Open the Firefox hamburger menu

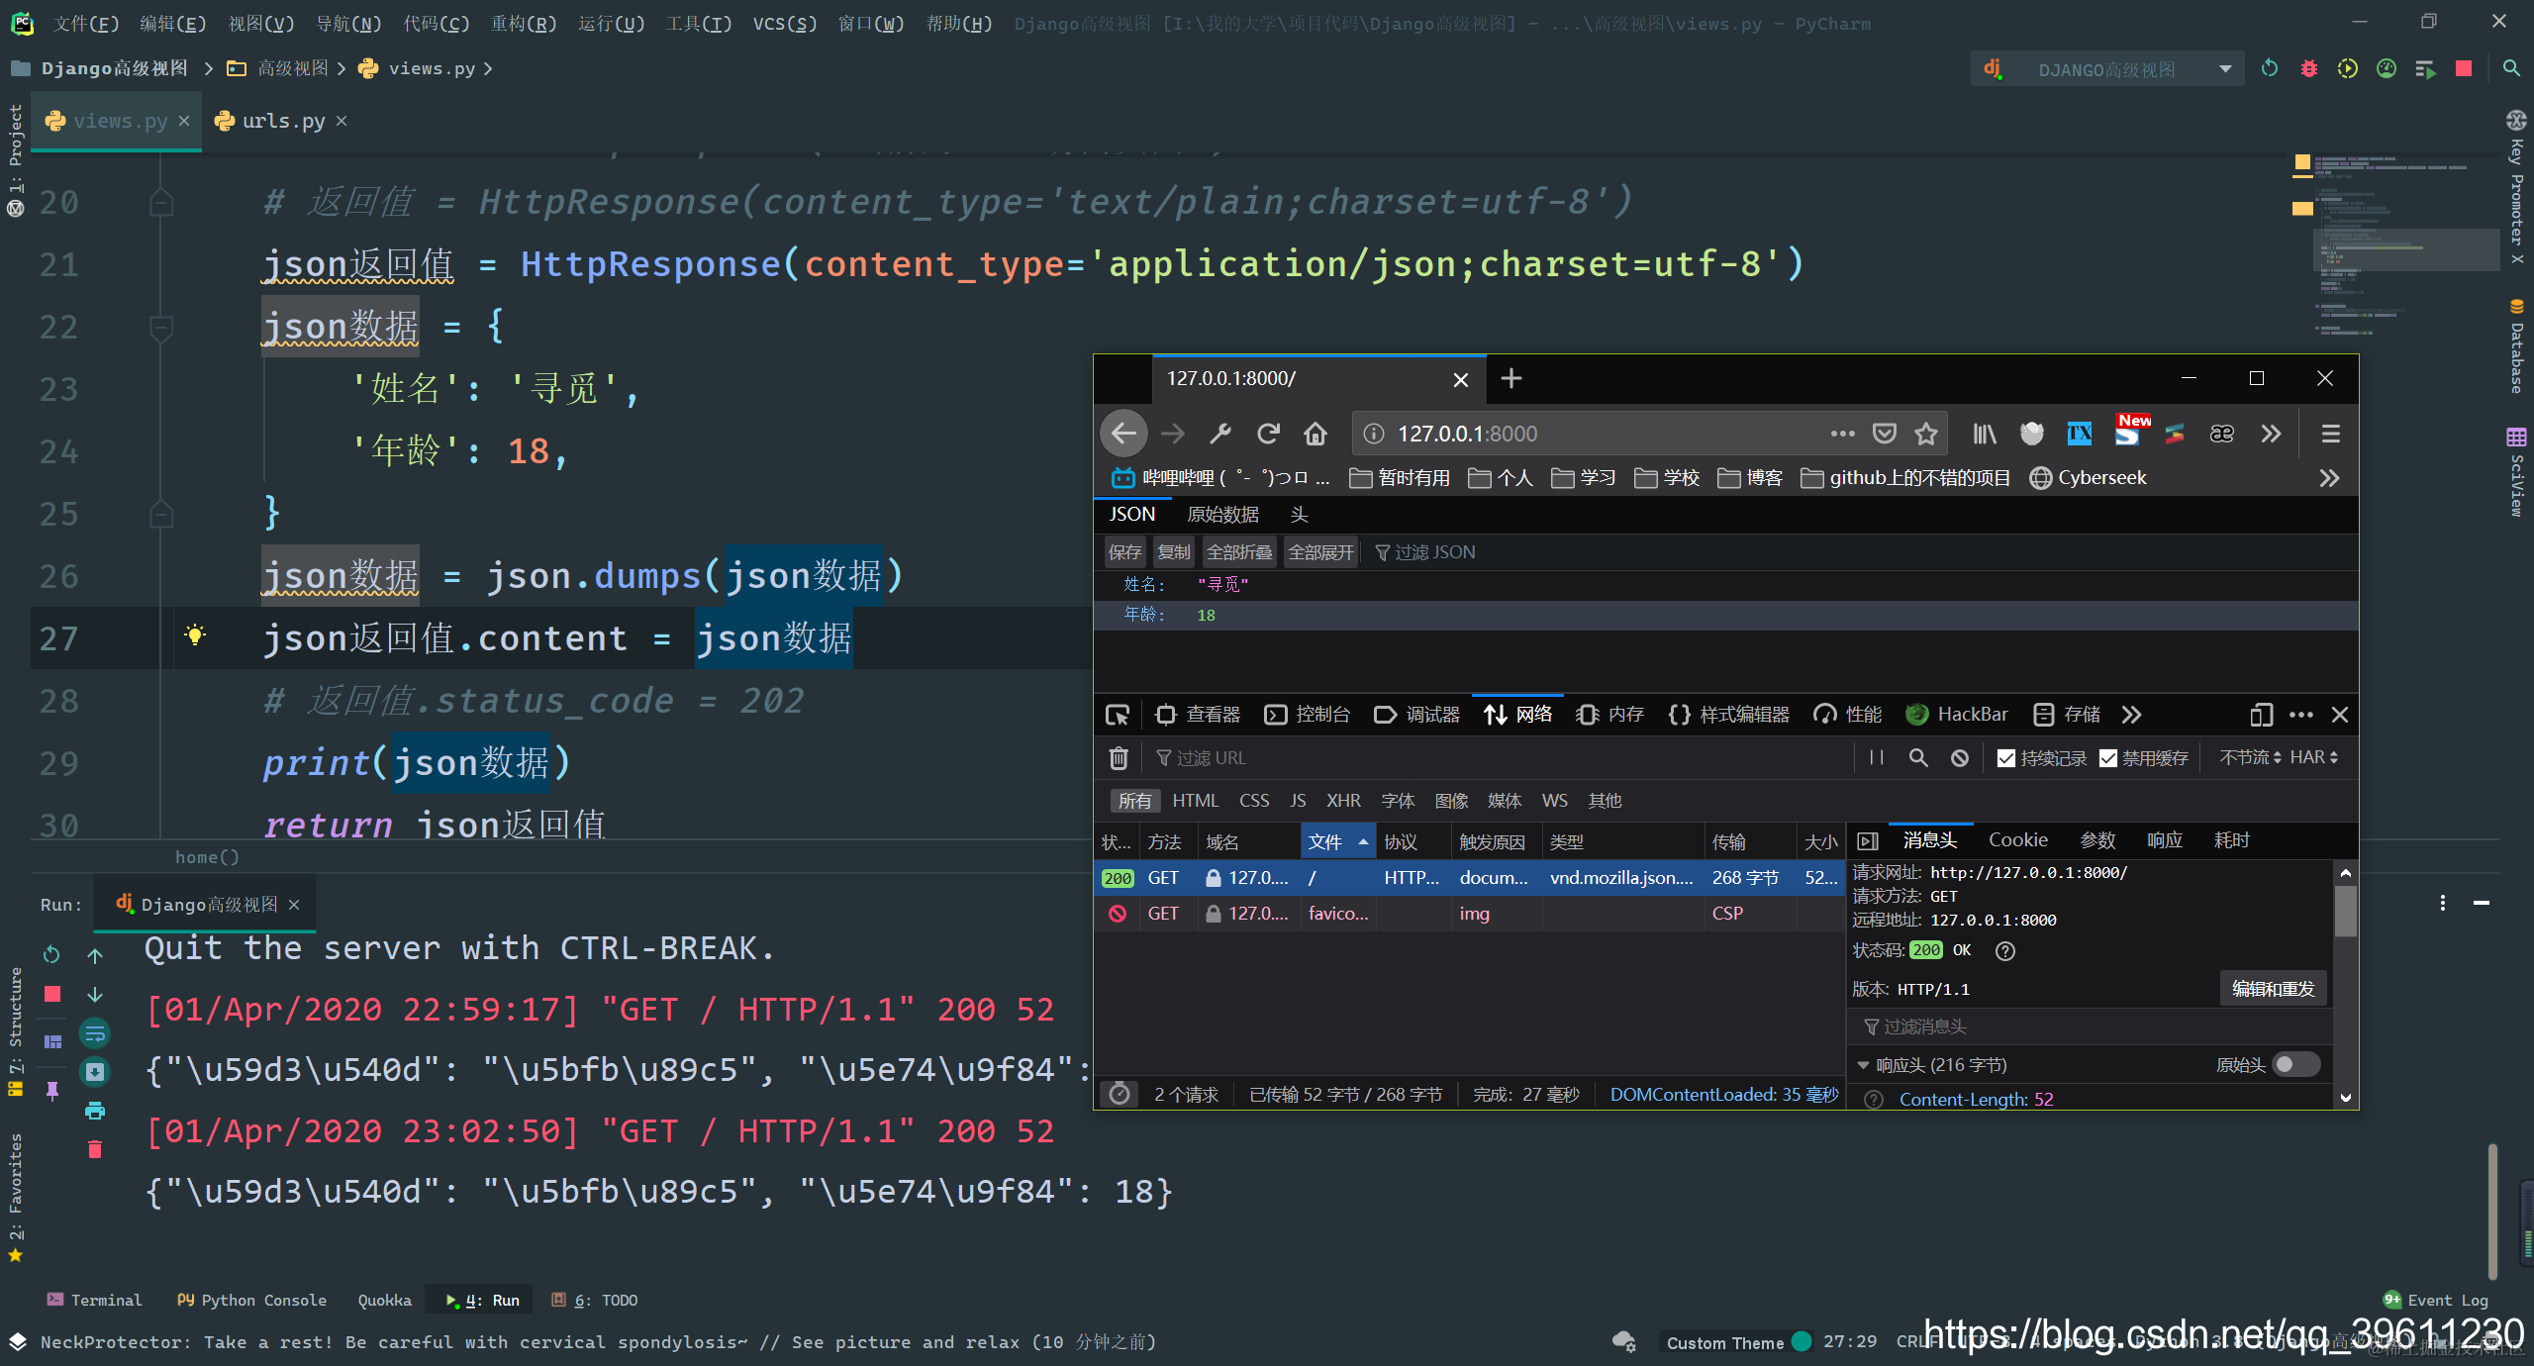tap(2331, 434)
